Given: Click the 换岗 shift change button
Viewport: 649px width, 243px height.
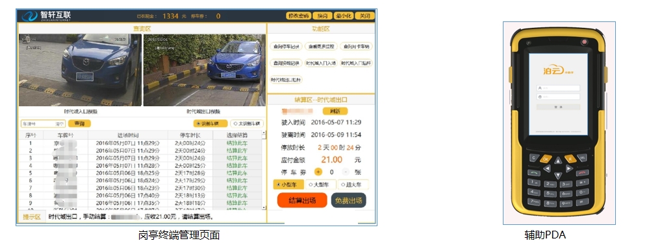Looking at the screenshot, I should 322,16.
